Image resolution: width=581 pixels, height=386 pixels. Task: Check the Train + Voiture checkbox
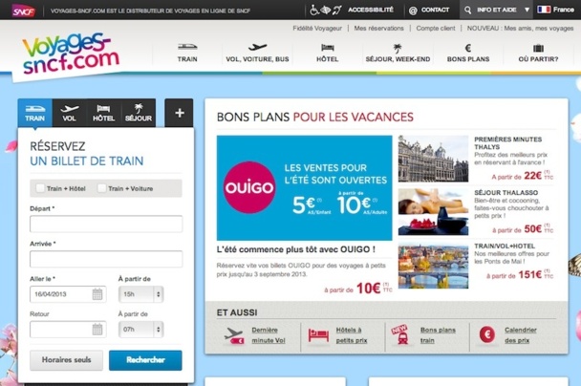pos(101,188)
